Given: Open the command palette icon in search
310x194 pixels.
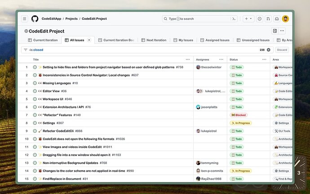Looking at the screenshot, I should pyautogui.click(x=234, y=19).
